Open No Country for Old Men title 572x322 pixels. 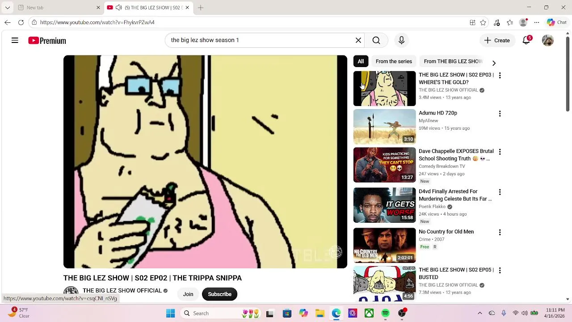click(446, 232)
